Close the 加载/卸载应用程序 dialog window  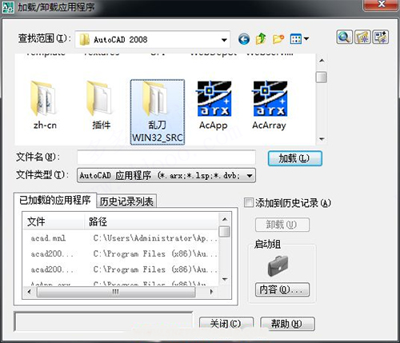pos(382,5)
